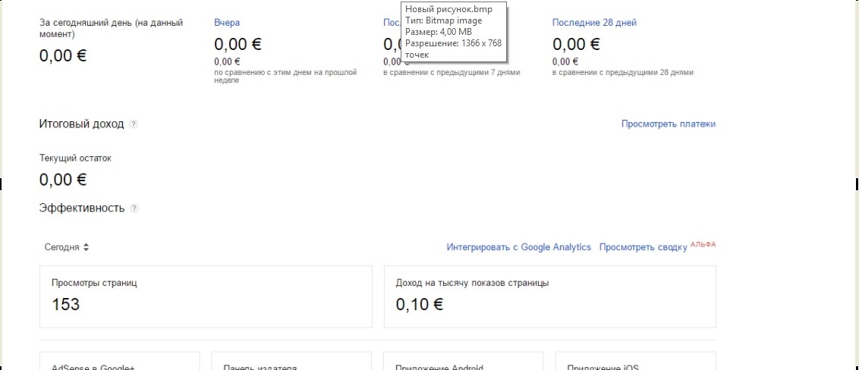Click the 0,10 € RPM value

point(420,305)
